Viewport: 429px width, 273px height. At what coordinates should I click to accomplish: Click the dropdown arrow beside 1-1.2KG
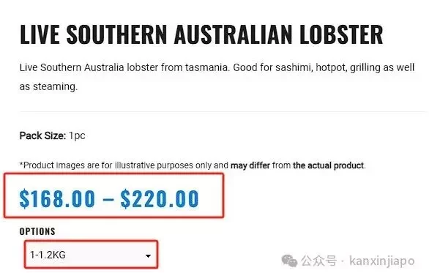[x=148, y=256]
